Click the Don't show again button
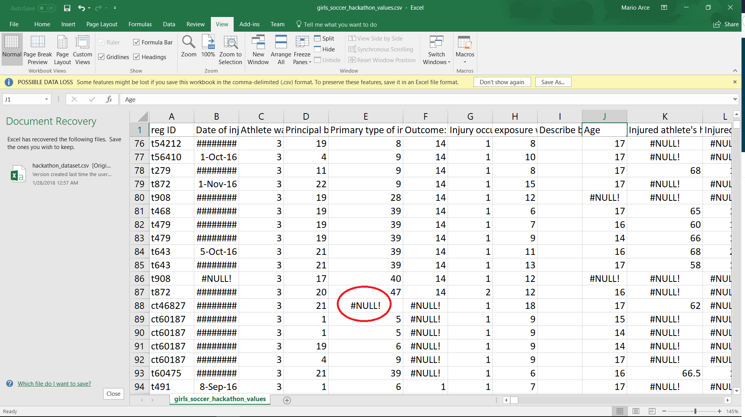This screenshot has width=745, height=417. tap(502, 82)
